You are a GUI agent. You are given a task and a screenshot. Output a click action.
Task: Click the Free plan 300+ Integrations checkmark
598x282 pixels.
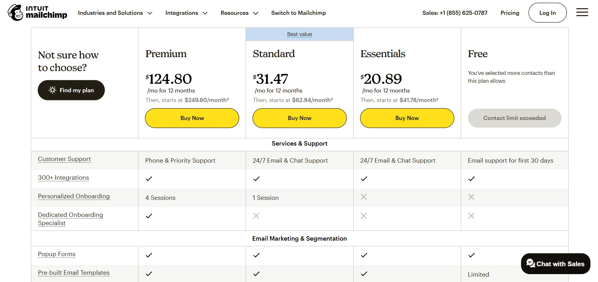coord(472,179)
